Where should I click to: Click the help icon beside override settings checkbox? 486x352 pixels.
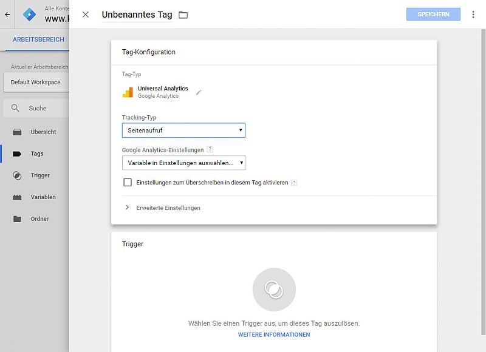click(294, 182)
